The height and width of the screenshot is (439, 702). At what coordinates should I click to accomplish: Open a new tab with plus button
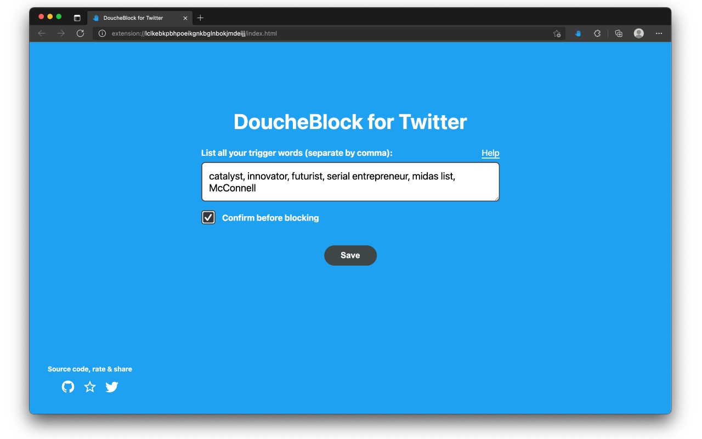200,18
